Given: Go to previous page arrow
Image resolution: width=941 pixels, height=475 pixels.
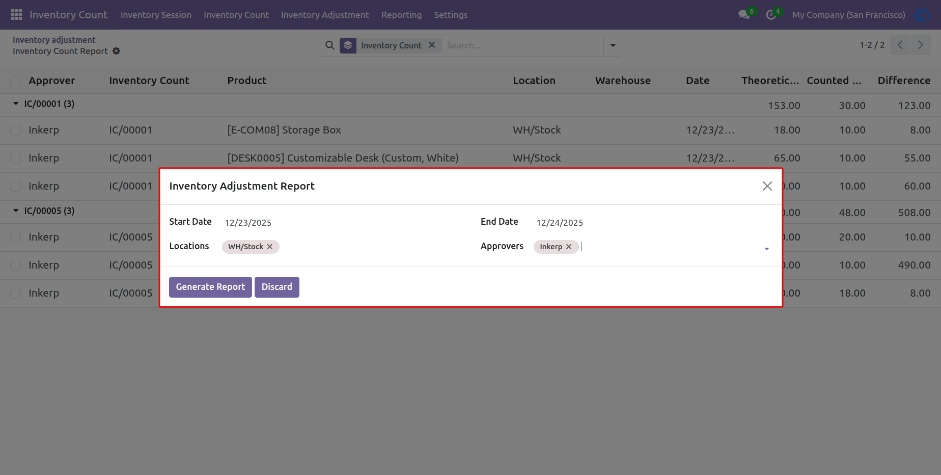Looking at the screenshot, I should [x=900, y=45].
